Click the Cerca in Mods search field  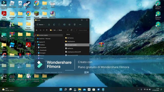(82, 30)
